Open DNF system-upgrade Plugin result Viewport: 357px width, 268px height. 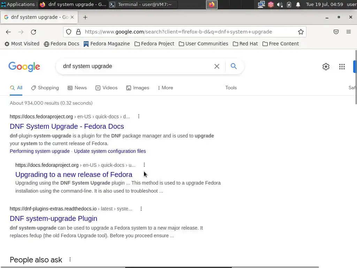pos(53,218)
